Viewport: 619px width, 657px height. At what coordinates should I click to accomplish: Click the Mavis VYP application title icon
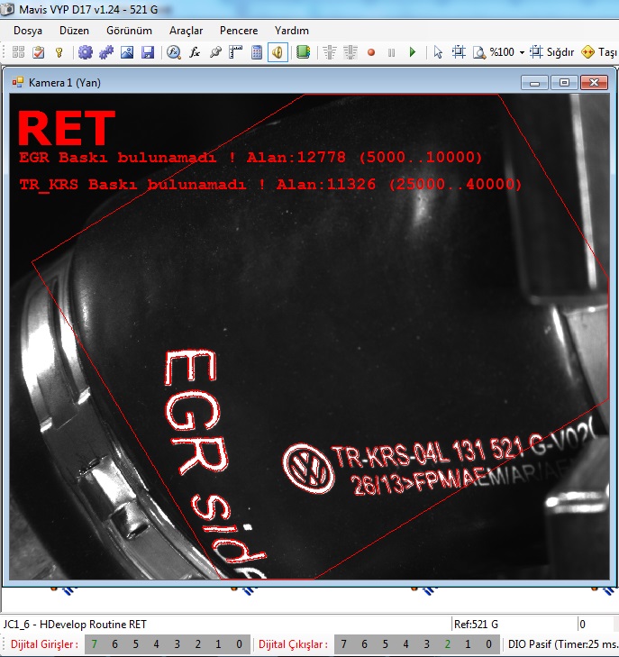pyautogui.click(x=7, y=9)
